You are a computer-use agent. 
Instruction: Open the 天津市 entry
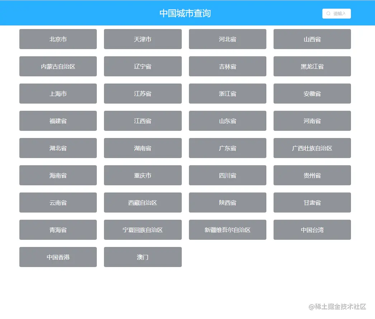click(x=143, y=39)
